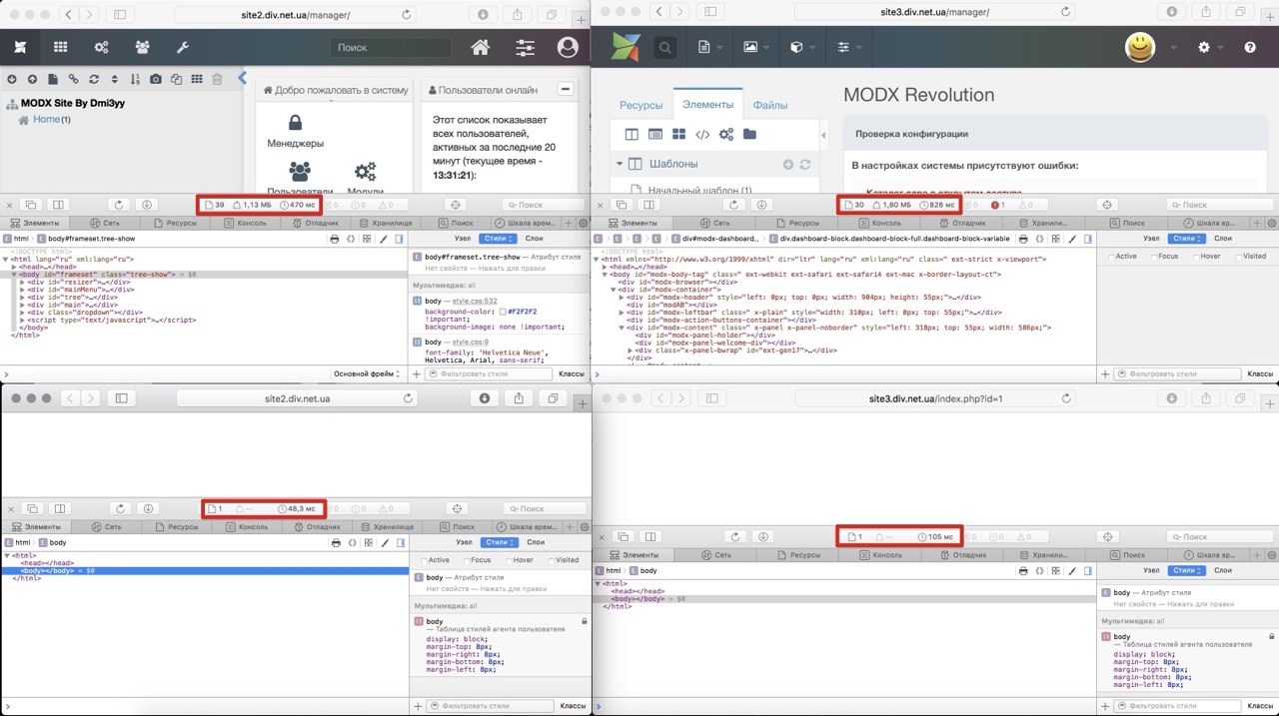Switch to Ресурсы tab in site3 index.php inspector

(x=795, y=554)
